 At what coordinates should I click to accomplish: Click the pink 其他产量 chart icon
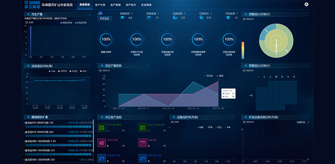pos(143,143)
